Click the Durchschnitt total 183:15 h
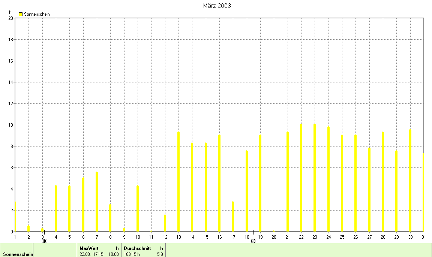The height and width of the screenshot is (257, 432). click(132, 254)
